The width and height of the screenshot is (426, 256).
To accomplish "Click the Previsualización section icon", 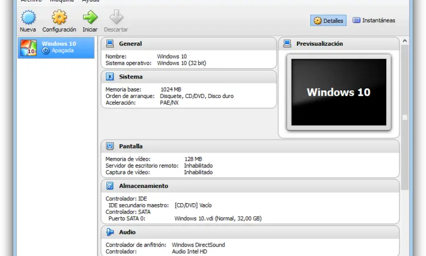I will (287, 44).
